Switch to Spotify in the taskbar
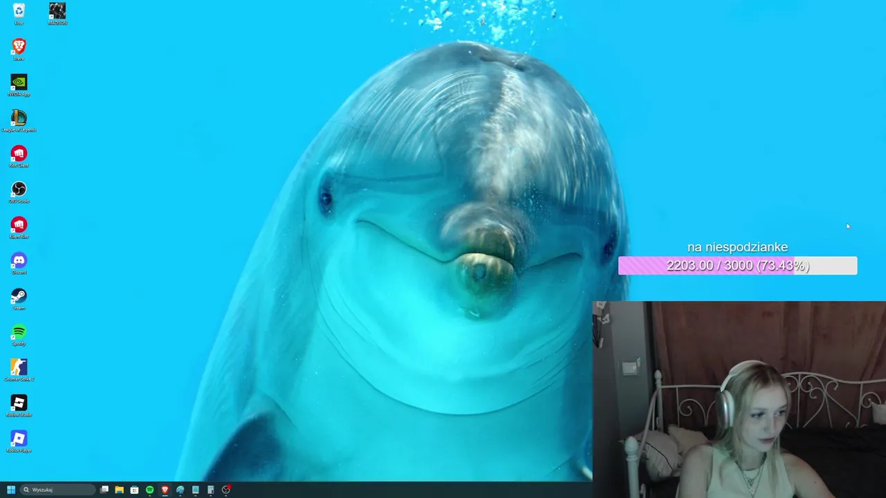Image resolution: width=886 pixels, height=498 pixels. point(150,490)
